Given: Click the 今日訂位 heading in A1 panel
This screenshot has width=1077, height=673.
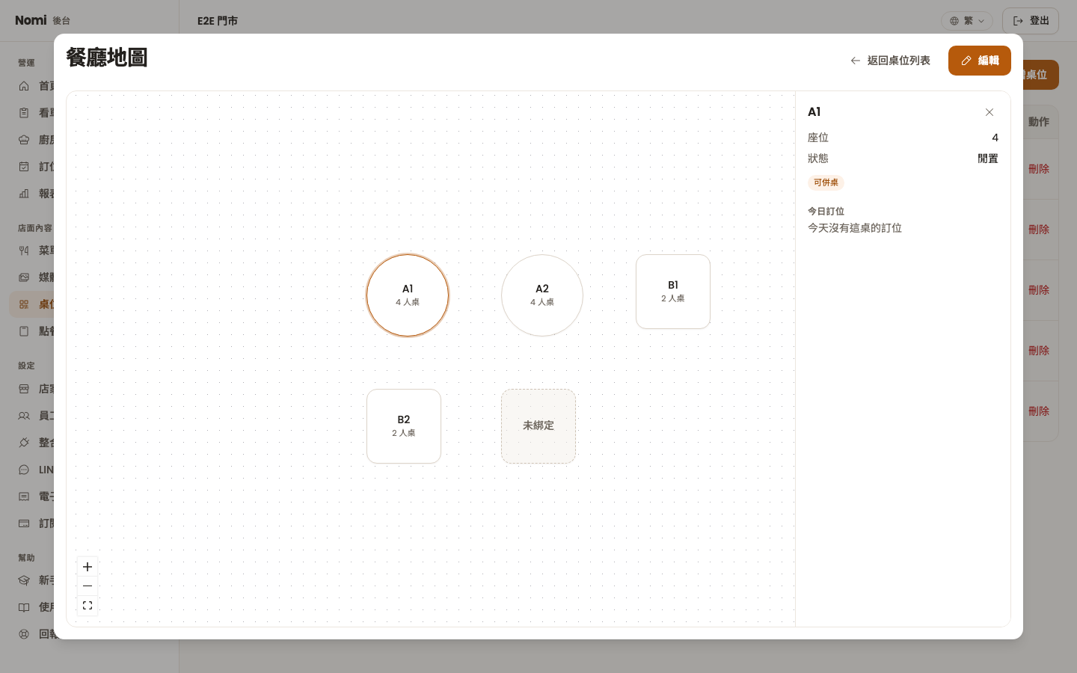Looking at the screenshot, I should 826,212.
